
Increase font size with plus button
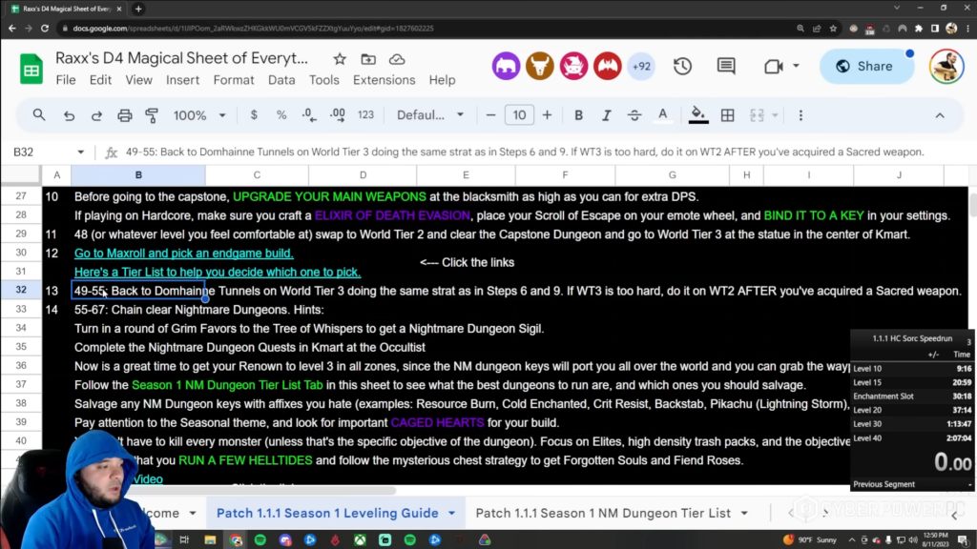547,115
